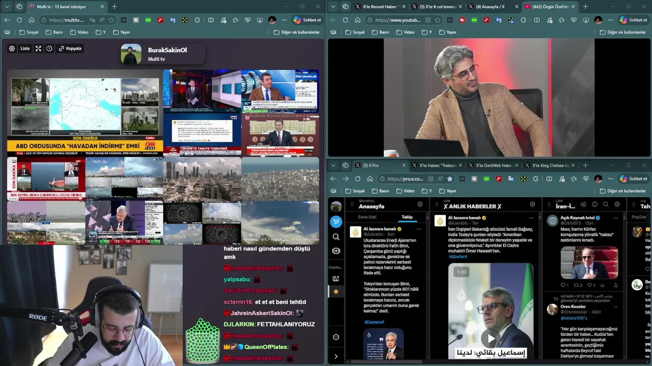Select Sana özel tab in Anasayfa column

coord(367,217)
